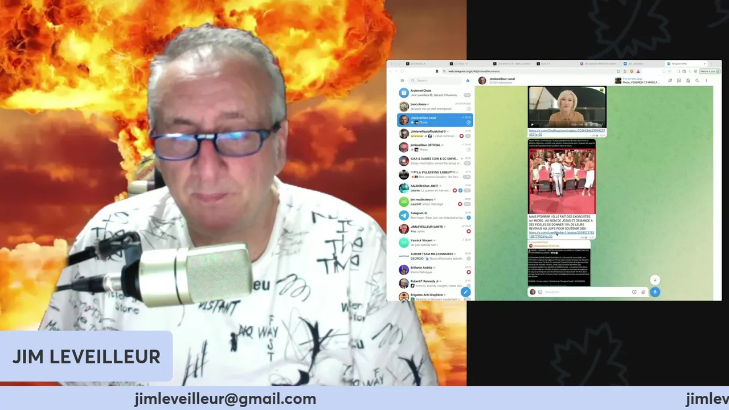
Task: Click the share icon in address bar
Action: pos(625,71)
